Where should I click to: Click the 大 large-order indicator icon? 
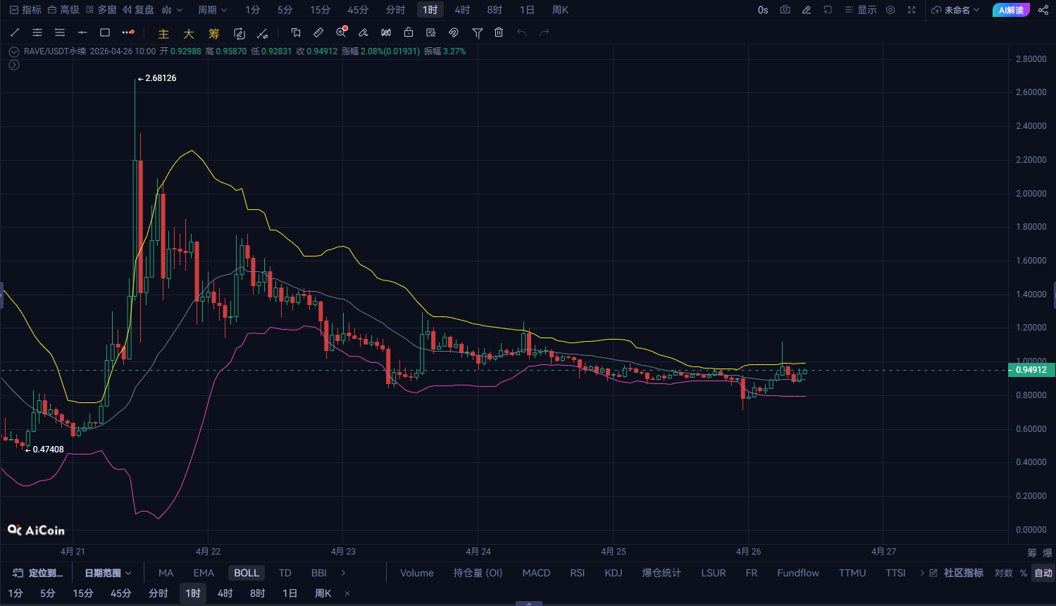coord(189,33)
